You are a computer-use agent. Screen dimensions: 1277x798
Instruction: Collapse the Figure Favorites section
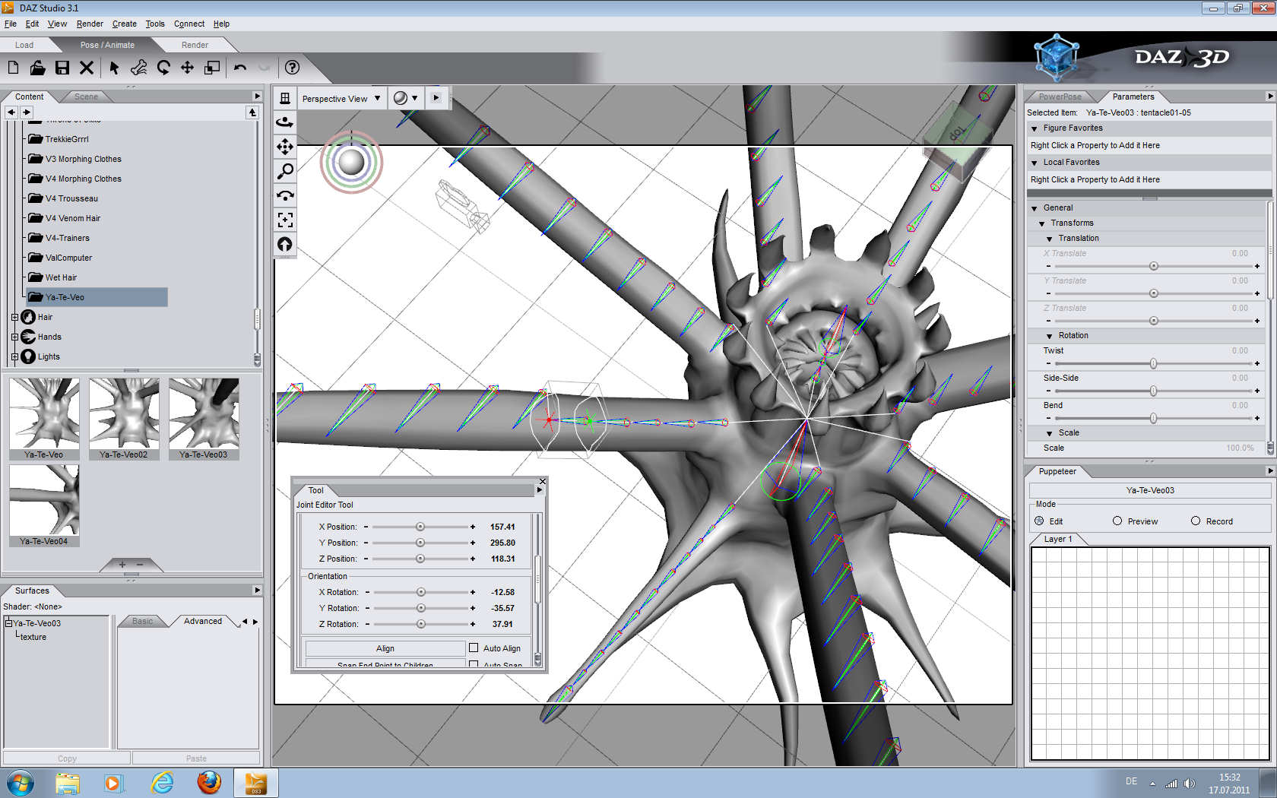pyautogui.click(x=1035, y=128)
